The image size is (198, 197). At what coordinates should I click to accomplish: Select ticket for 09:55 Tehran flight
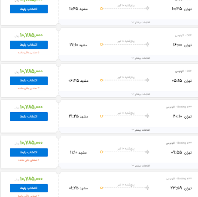coord(29,152)
